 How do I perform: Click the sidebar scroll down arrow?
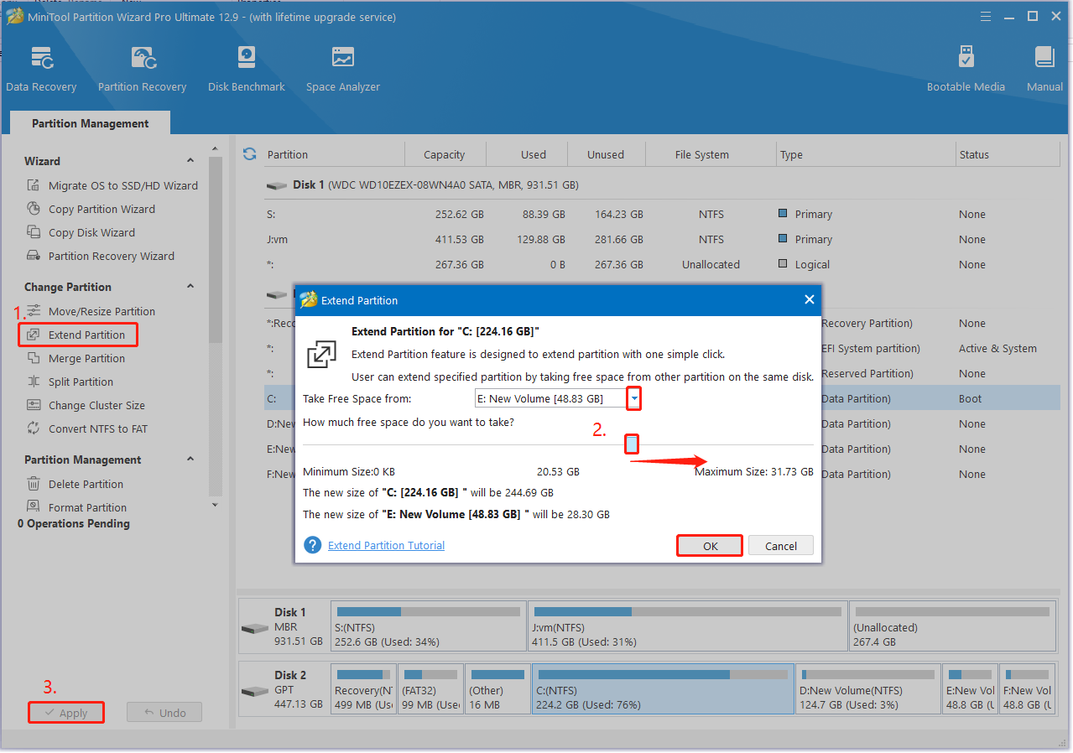tap(216, 505)
